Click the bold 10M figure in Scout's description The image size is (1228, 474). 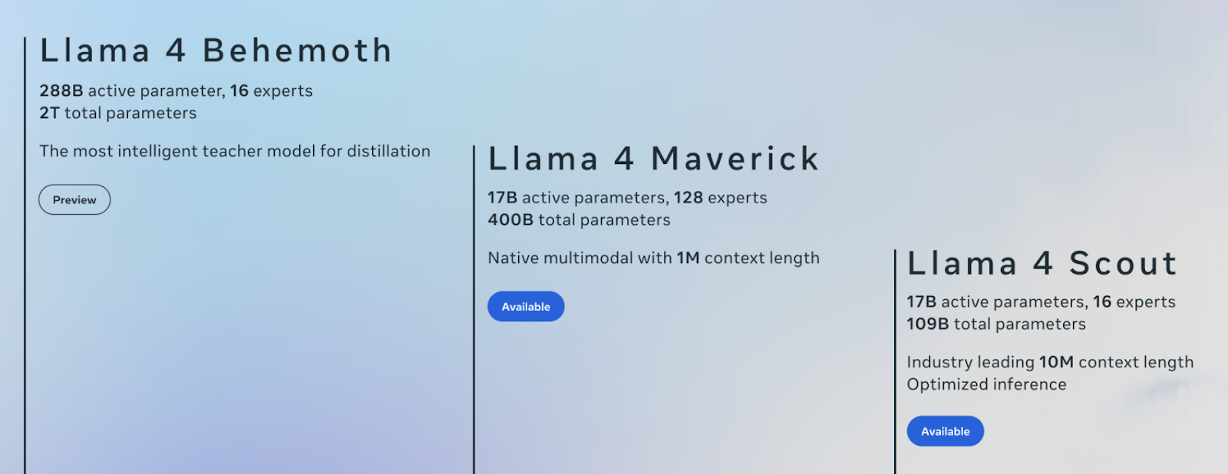click(x=1056, y=362)
